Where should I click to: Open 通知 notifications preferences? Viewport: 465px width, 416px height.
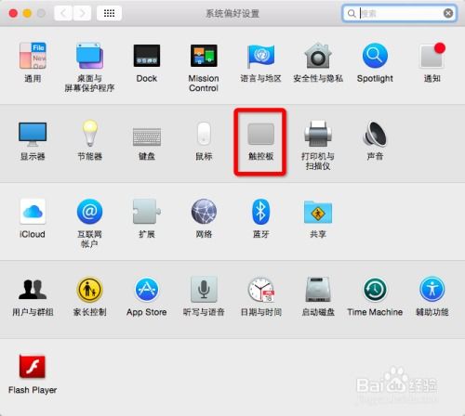432,64
